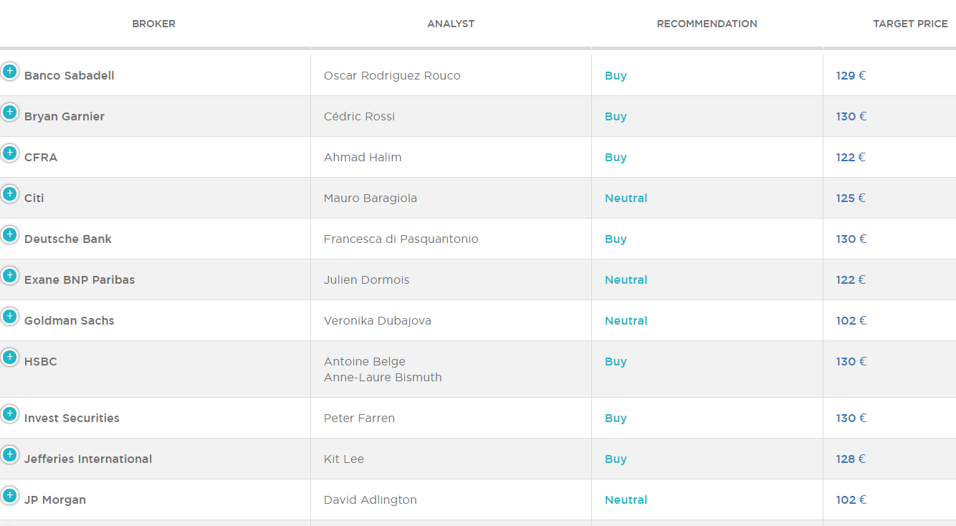This screenshot has width=956, height=526.
Task: Click Citi's Neutral recommendation link
Action: tap(626, 199)
